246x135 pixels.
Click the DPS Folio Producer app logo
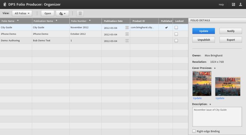click(x=5, y=4)
